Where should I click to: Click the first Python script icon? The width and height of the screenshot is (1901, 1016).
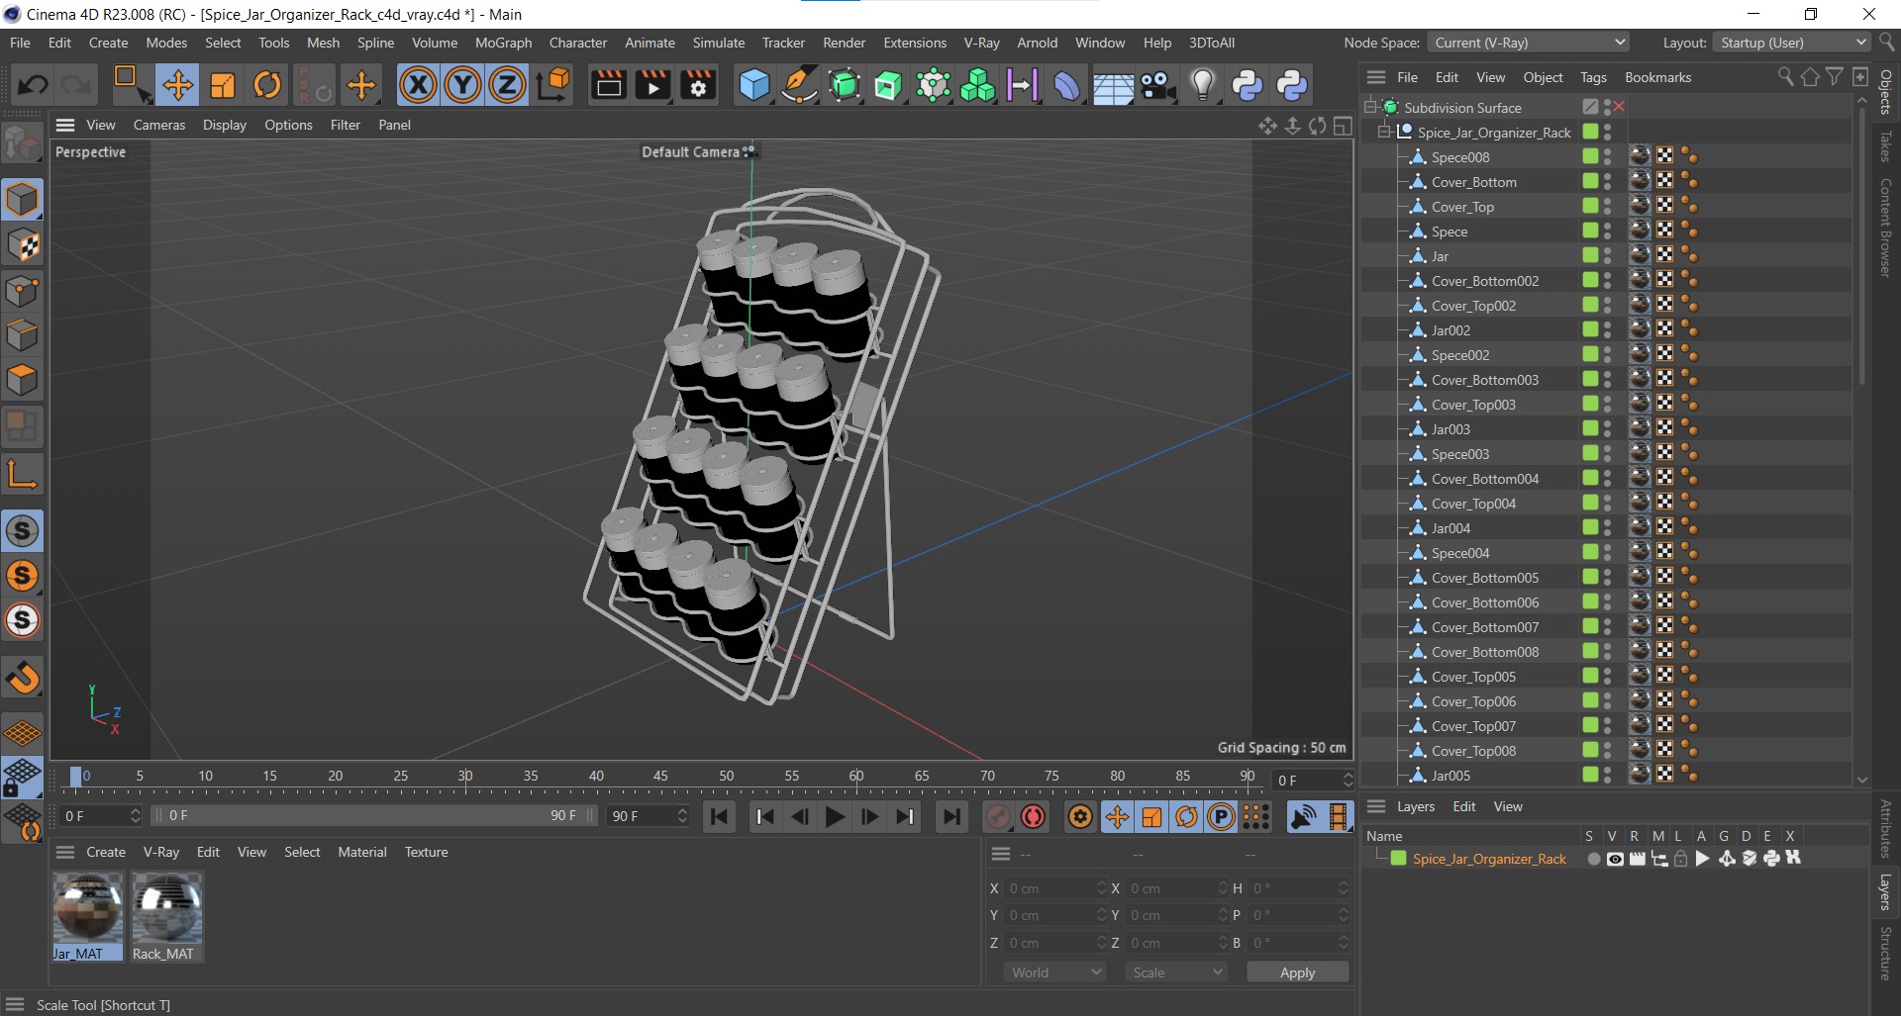pos(1248,85)
